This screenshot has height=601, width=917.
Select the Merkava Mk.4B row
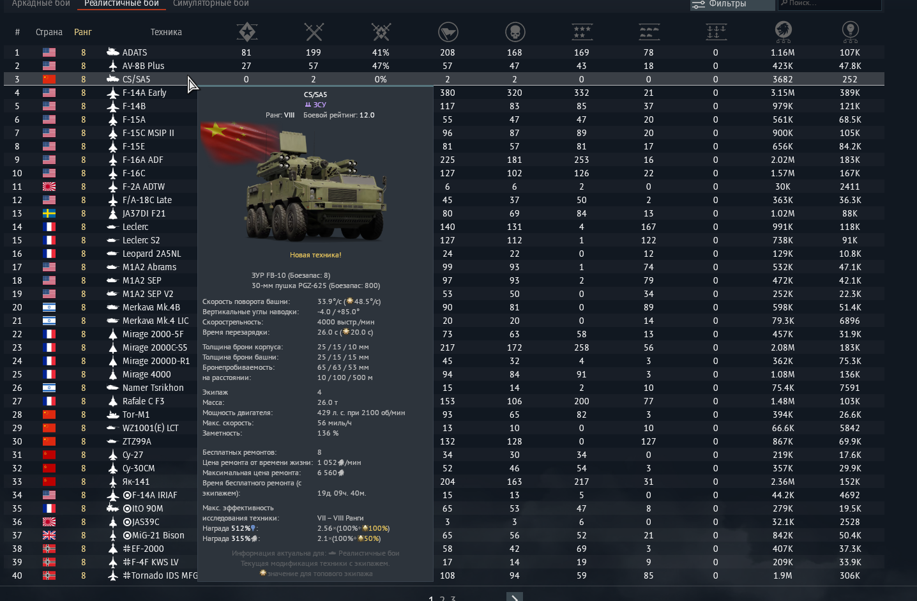(444, 307)
